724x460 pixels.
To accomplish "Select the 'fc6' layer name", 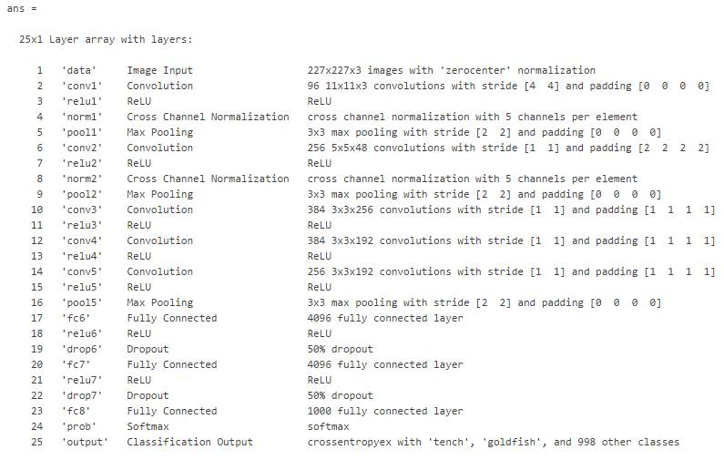I will point(76,318).
